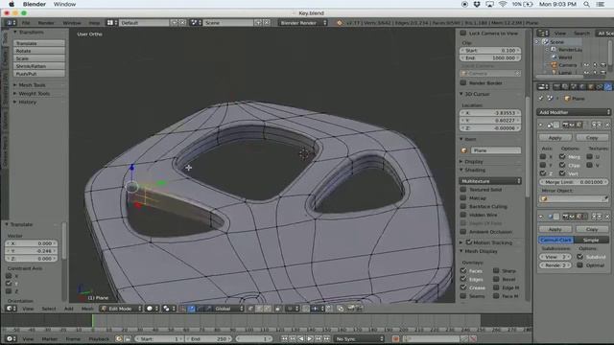Select the Simple subdivision type
Screen dimensions: 614x345
tap(591, 240)
